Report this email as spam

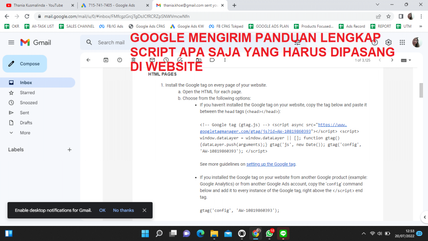coord(120,60)
